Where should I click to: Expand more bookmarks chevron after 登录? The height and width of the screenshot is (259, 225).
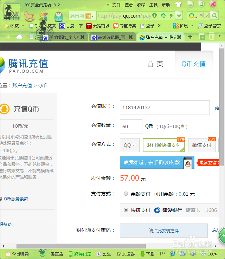(160, 26)
